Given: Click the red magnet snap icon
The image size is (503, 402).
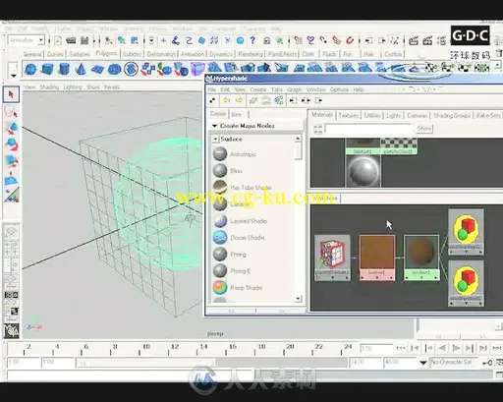Looking at the screenshot, I should (x=350, y=40).
